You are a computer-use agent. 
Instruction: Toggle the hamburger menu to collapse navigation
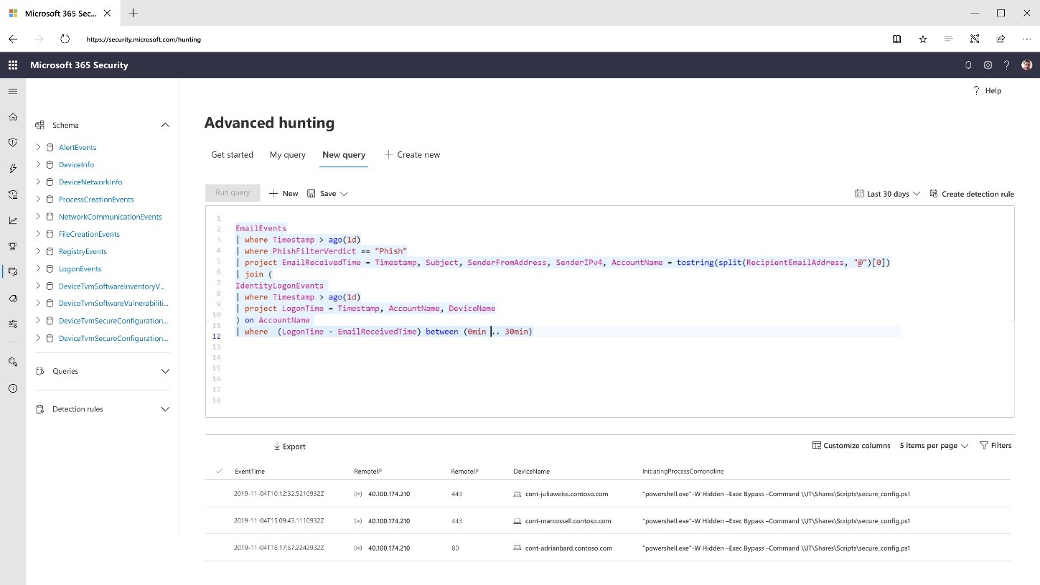pyautogui.click(x=12, y=91)
